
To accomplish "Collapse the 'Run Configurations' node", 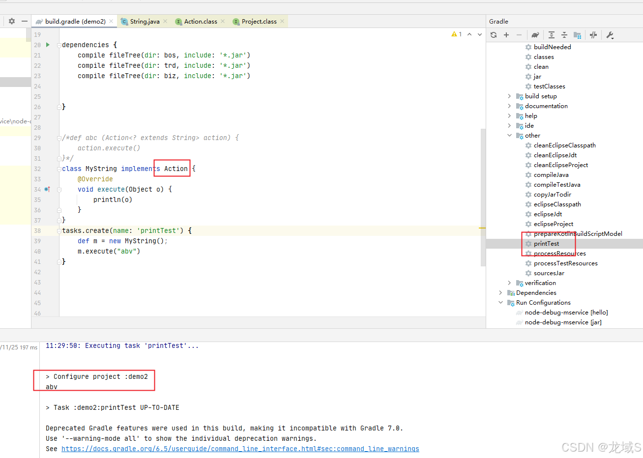I will pyautogui.click(x=501, y=302).
